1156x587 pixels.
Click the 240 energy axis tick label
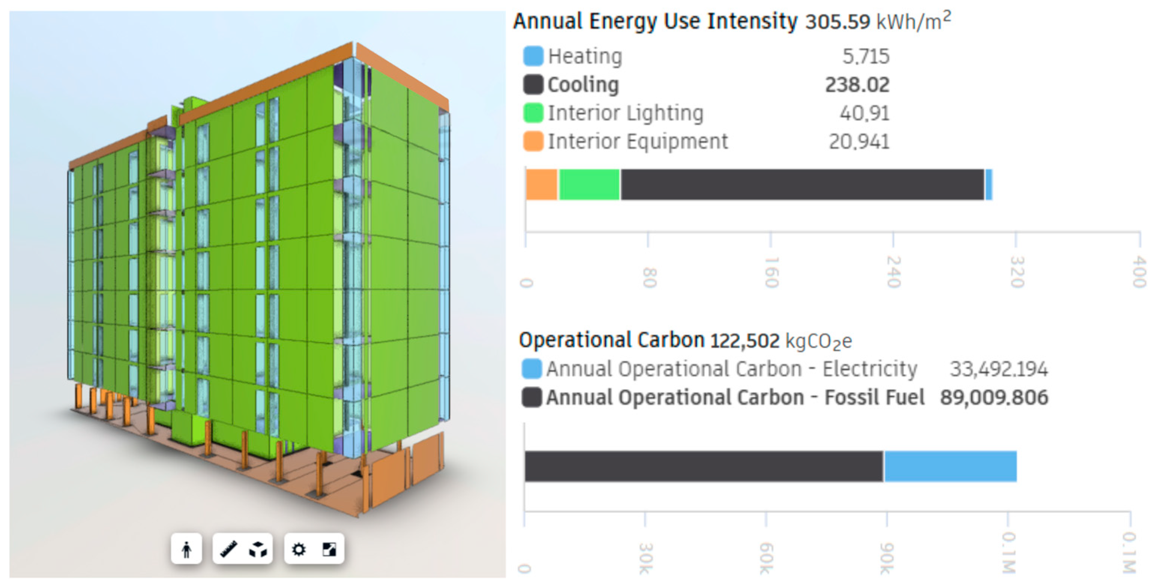(x=894, y=272)
